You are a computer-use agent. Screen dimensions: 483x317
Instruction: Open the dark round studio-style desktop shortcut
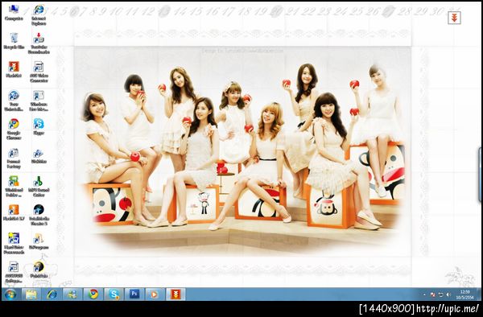coord(39,215)
